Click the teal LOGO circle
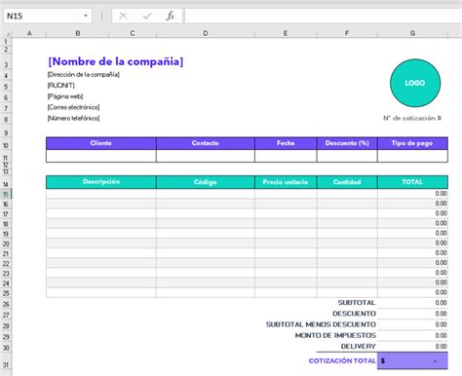The width and height of the screenshot is (462, 376). click(415, 83)
